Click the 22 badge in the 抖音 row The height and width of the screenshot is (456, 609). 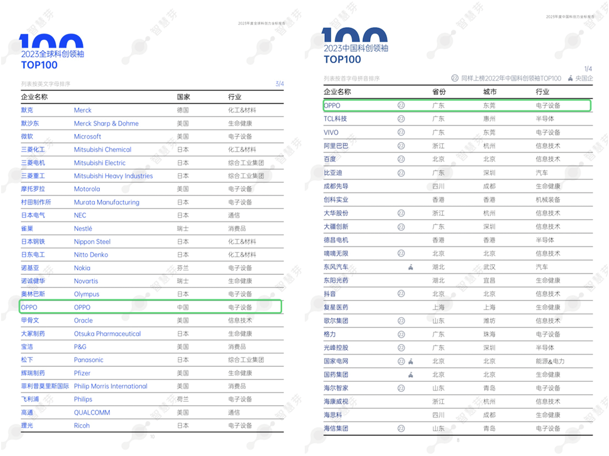coord(401,294)
